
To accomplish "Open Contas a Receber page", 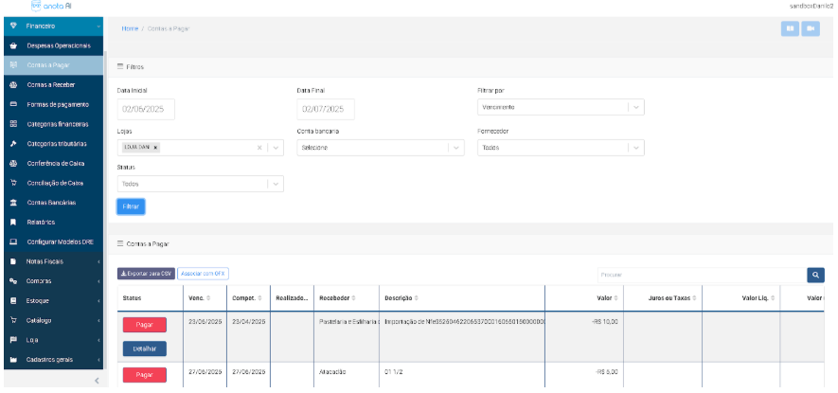I will click(x=53, y=85).
